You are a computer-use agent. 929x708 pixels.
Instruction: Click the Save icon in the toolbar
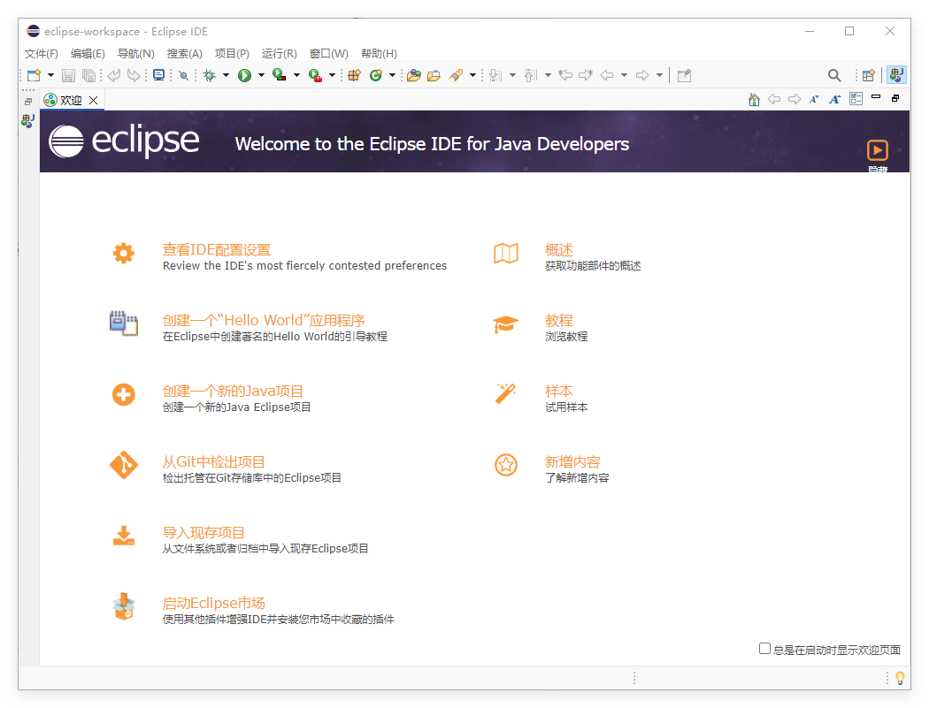tap(68, 75)
